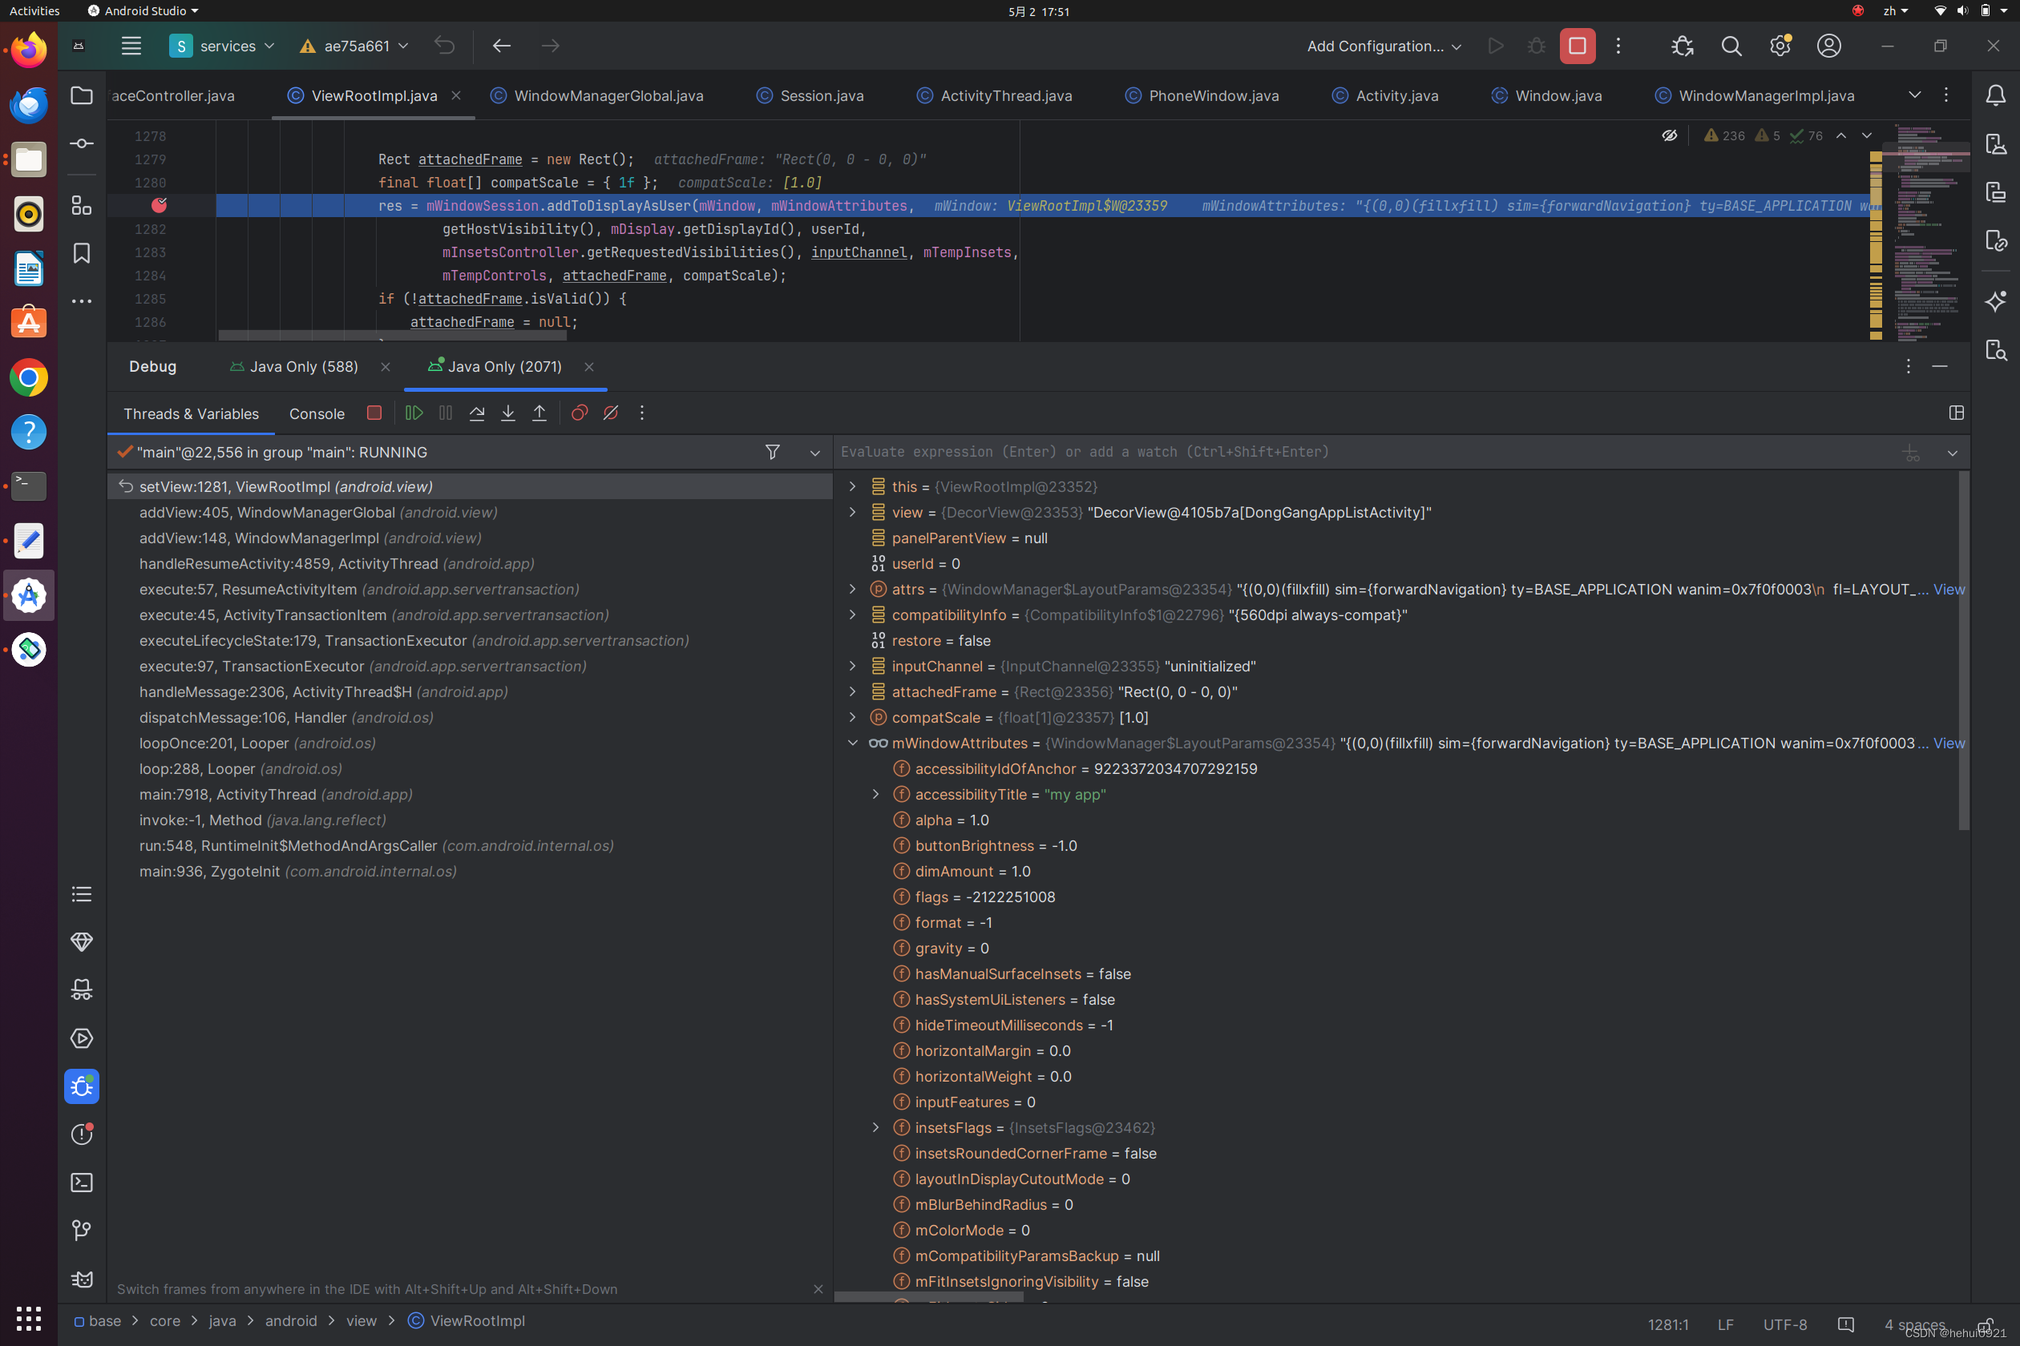Open the Add Configuration dropdown
The height and width of the screenshot is (1346, 2020).
point(1384,46)
